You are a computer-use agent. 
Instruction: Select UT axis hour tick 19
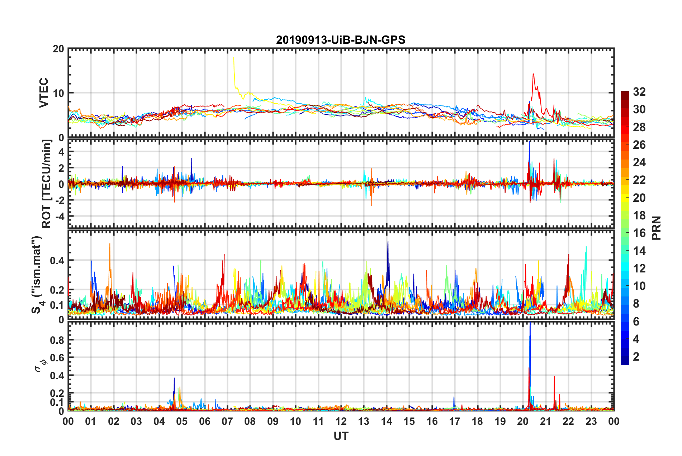(500, 421)
